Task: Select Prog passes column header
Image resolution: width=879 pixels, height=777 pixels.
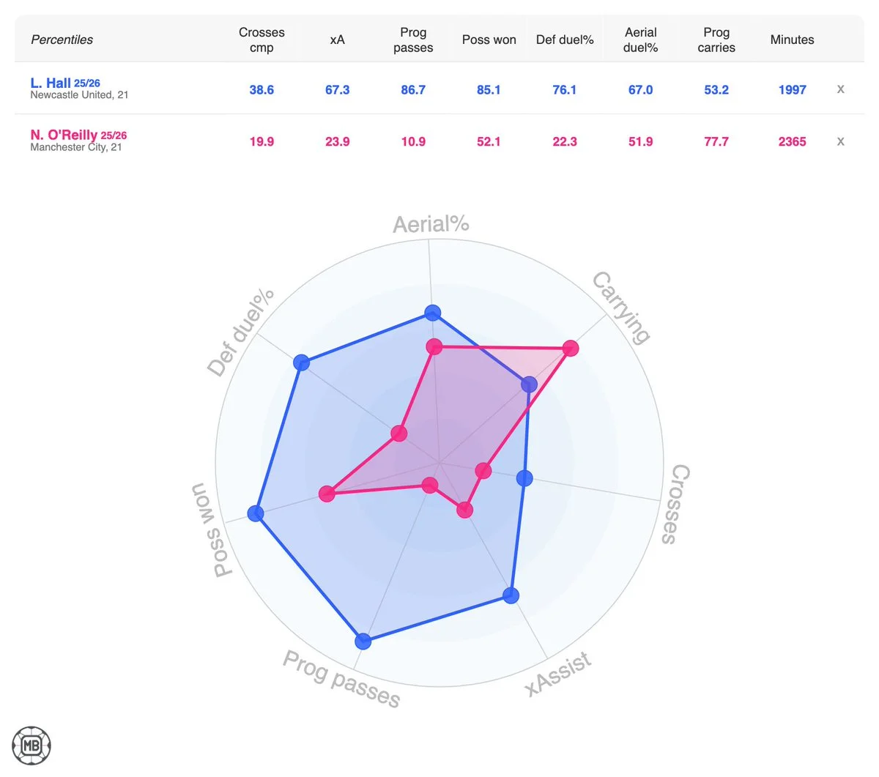Action: 413,40
